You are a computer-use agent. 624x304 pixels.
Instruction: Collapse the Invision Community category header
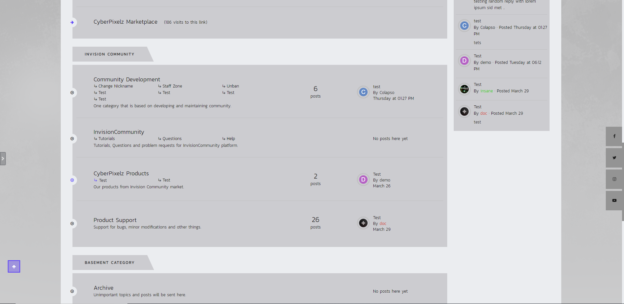click(110, 54)
